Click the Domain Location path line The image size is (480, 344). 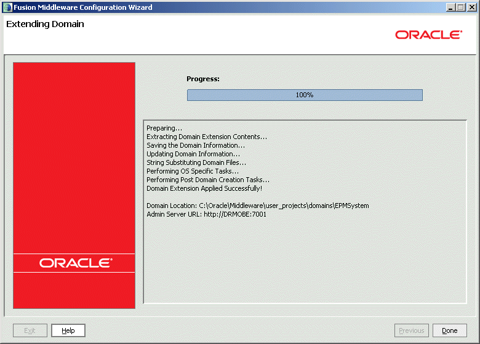(x=258, y=206)
